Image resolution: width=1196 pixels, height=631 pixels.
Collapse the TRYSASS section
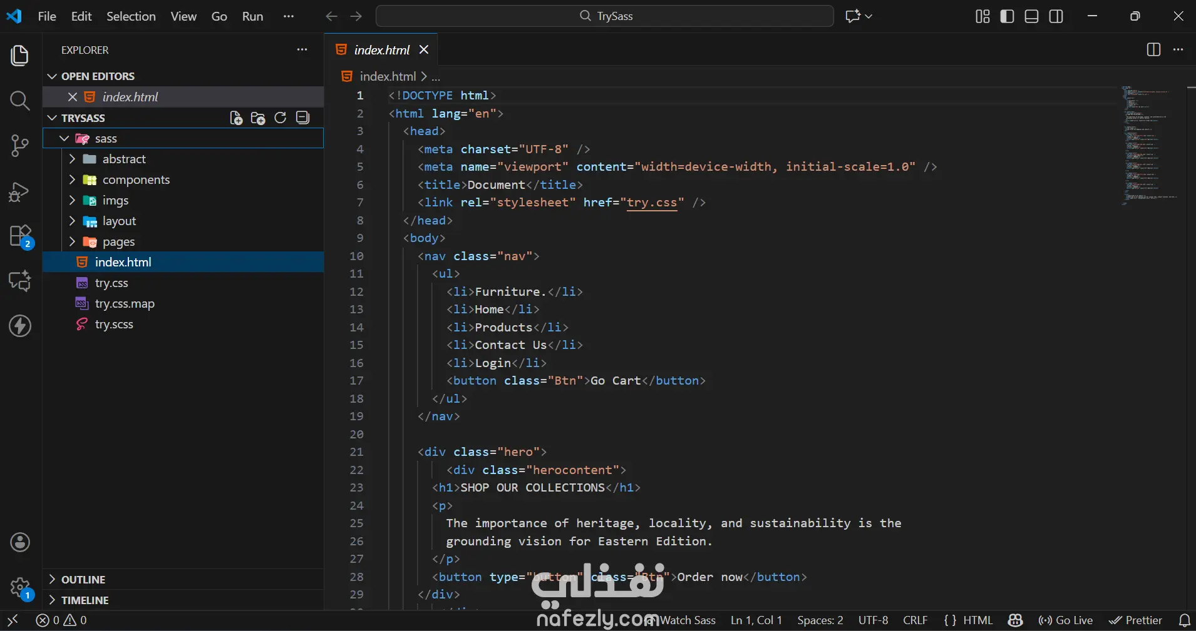(53, 118)
